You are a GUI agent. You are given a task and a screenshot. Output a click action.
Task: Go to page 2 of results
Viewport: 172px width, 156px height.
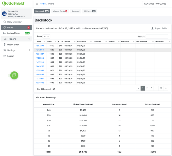click(x=147, y=88)
